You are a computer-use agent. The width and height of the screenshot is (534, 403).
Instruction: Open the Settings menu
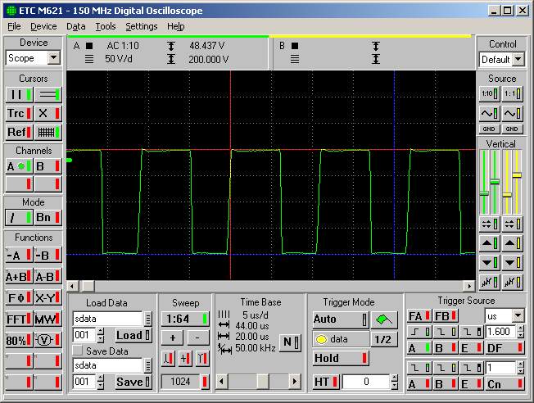(141, 26)
